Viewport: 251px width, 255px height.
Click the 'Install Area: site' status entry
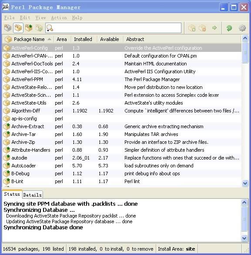177,249
